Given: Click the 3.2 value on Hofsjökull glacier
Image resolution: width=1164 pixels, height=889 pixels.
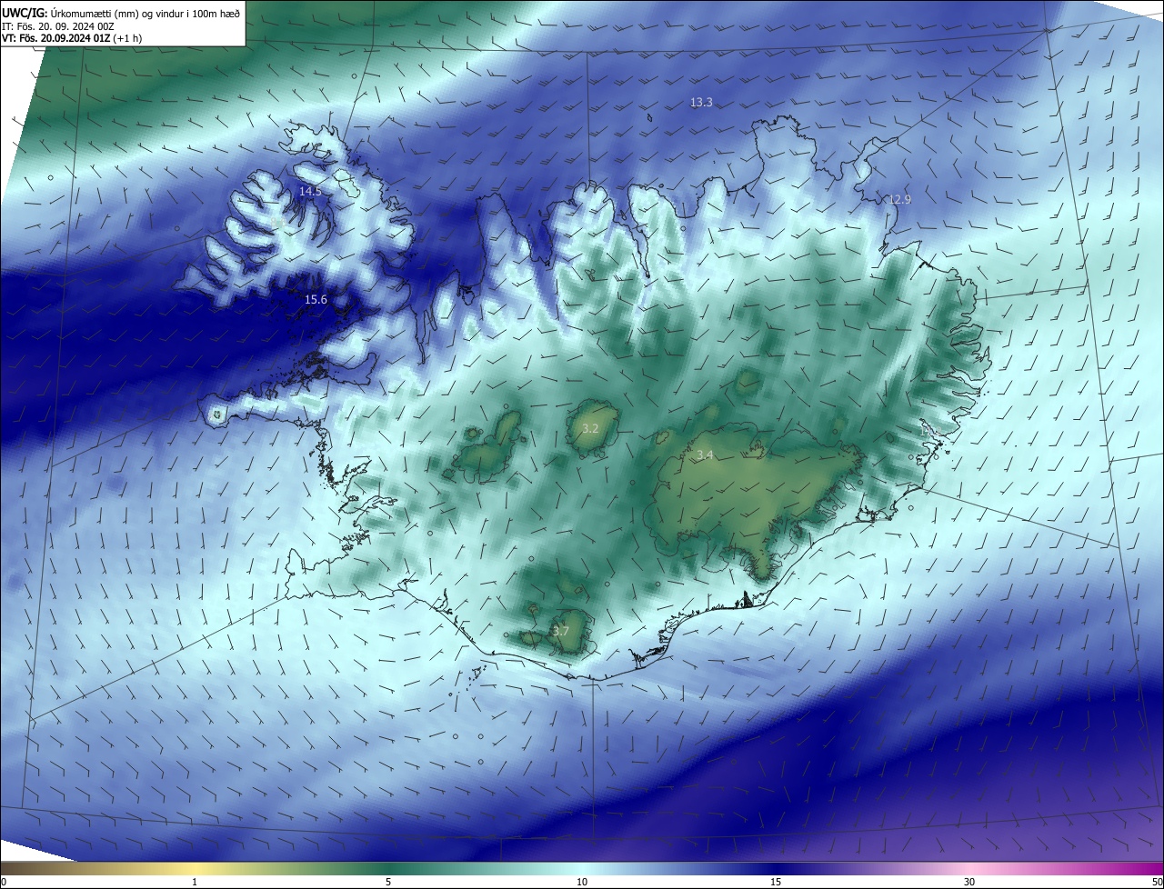Looking at the screenshot, I should [x=590, y=427].
